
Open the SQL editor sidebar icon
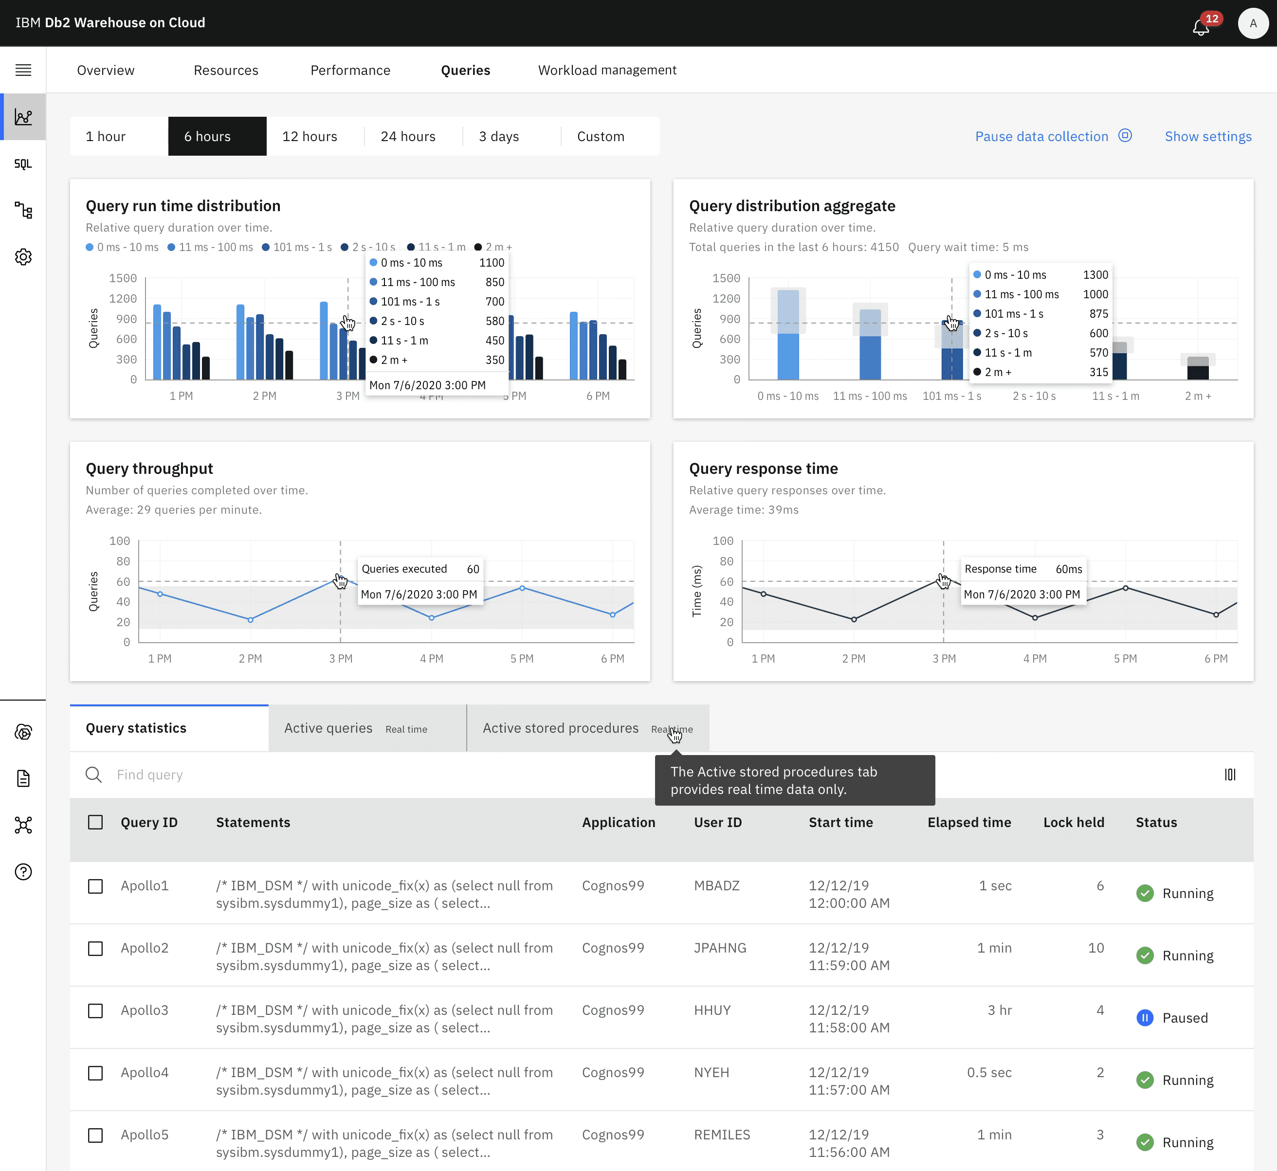tap(23, 164)
